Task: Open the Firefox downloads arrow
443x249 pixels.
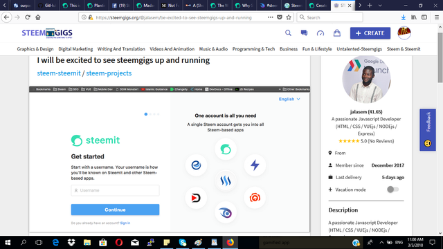Action: tap(403, 17)
